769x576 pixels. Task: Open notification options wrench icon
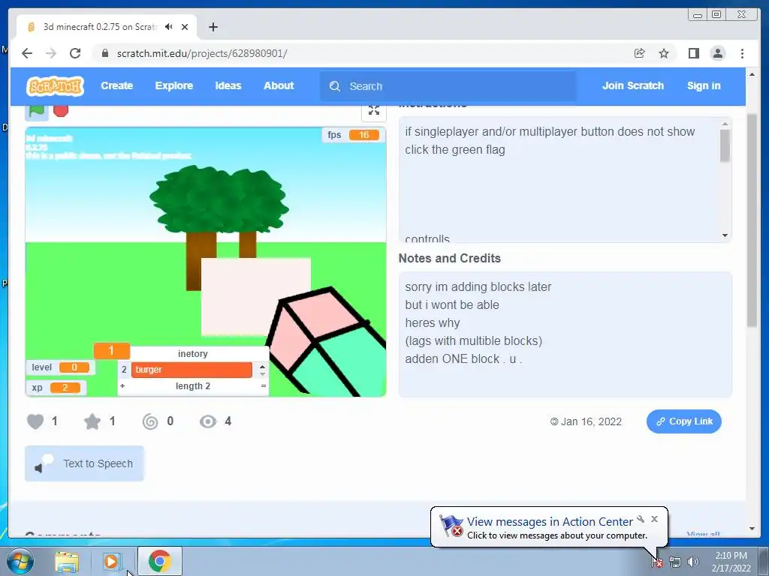coord(641,519)
